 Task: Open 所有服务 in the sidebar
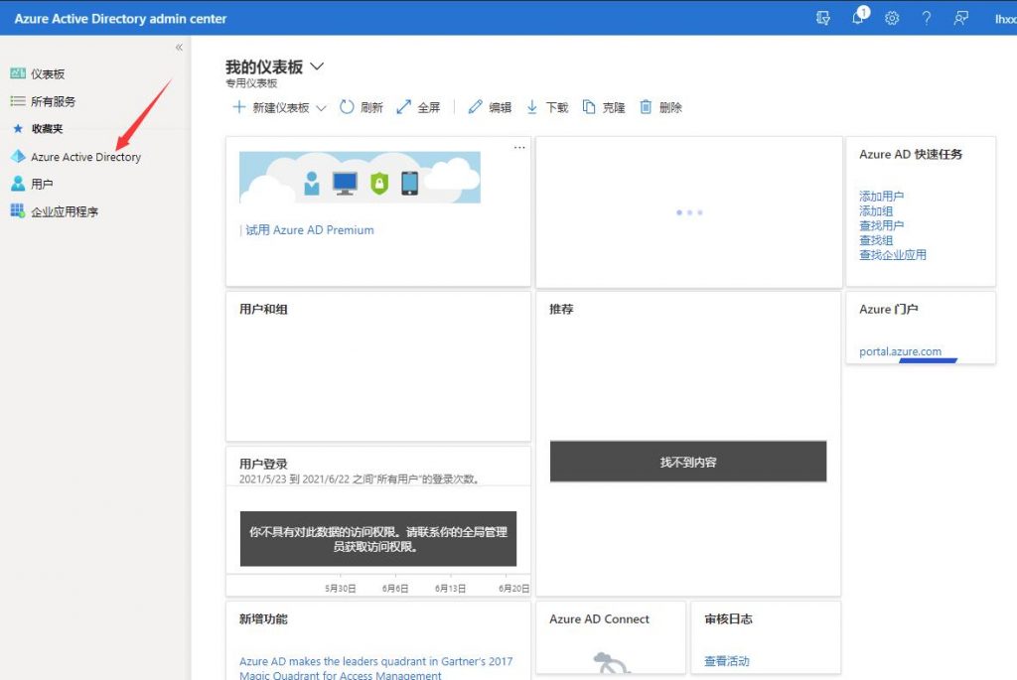tap(54, 101)
